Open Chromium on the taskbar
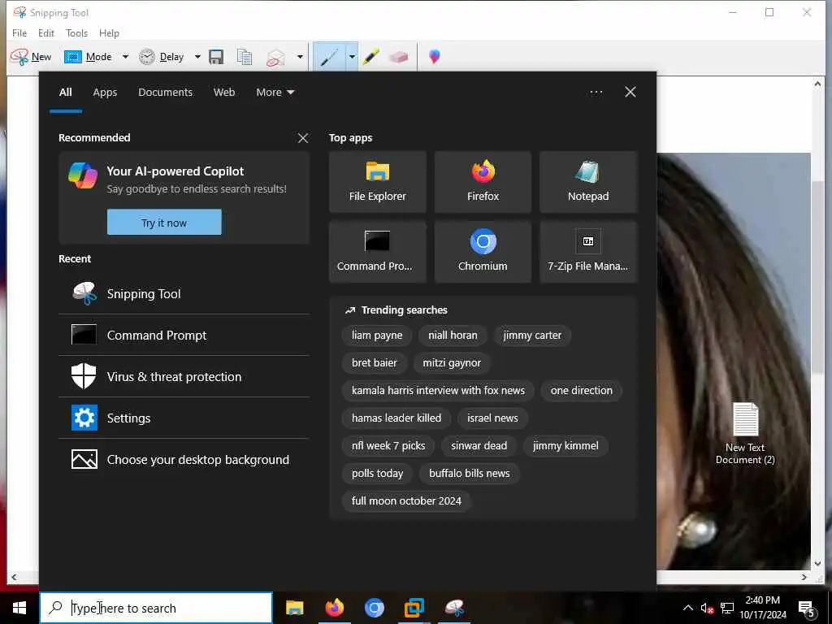 (374, 608)
